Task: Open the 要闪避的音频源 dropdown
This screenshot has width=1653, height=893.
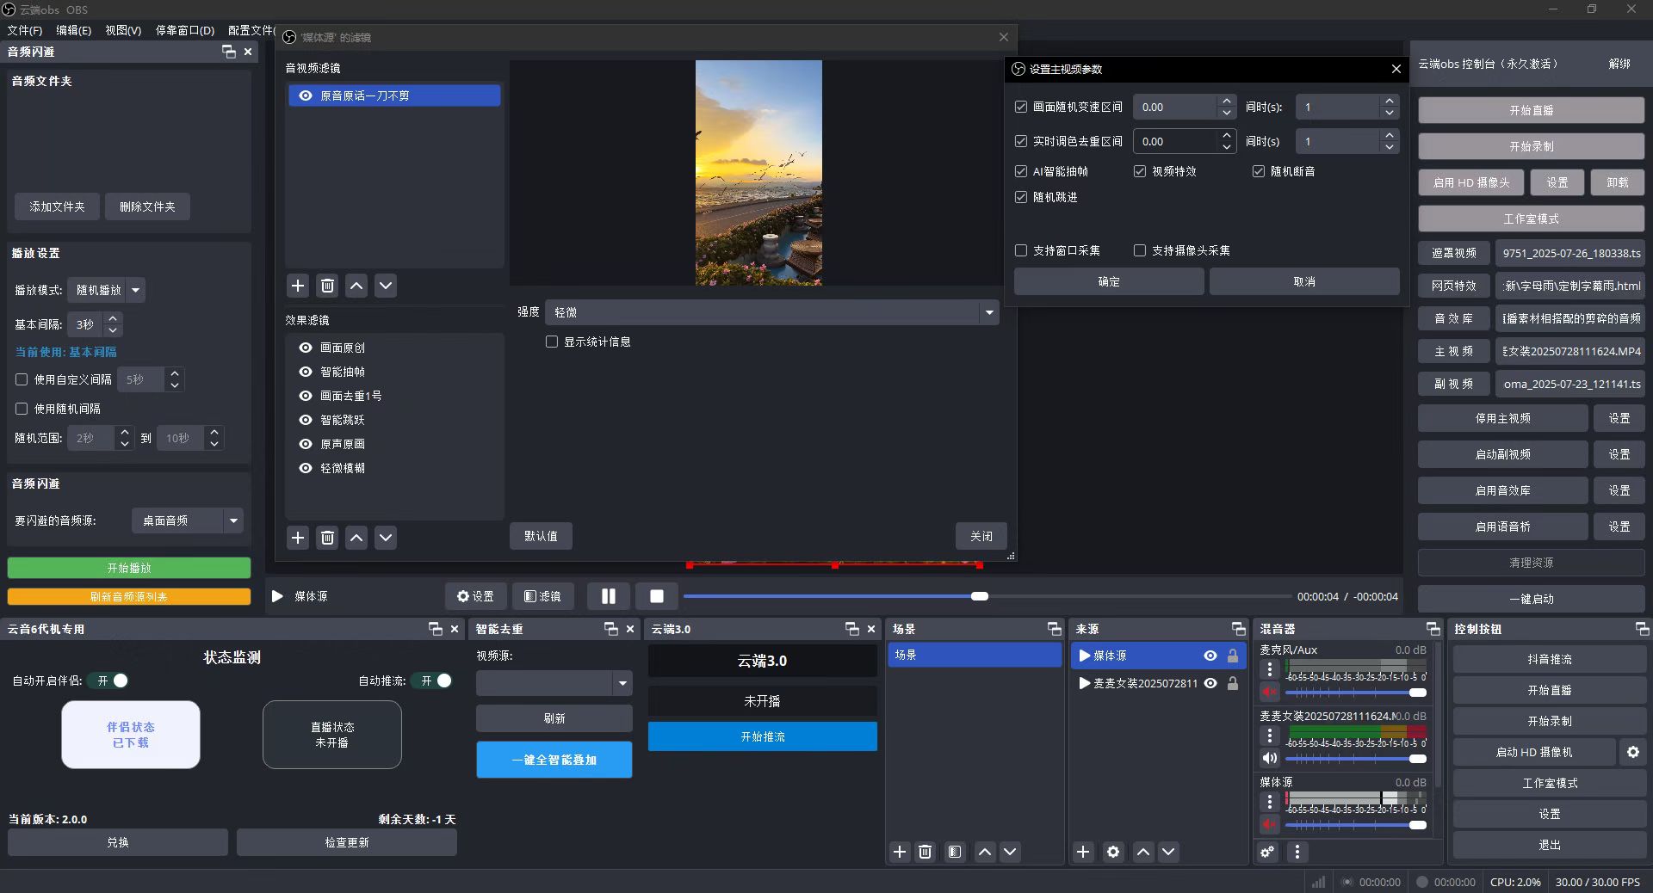Action: pyautogui.click(x=187, y=520)
